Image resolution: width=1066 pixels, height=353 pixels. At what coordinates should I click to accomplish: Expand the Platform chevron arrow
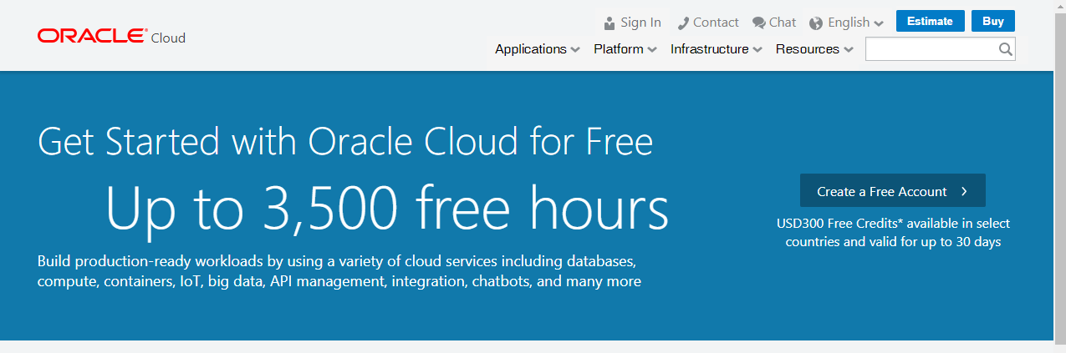pos(652,50)
